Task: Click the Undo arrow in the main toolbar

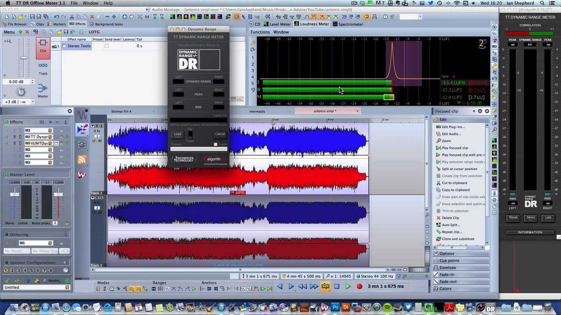Action: pyautogui.click(x=57, y=17)
